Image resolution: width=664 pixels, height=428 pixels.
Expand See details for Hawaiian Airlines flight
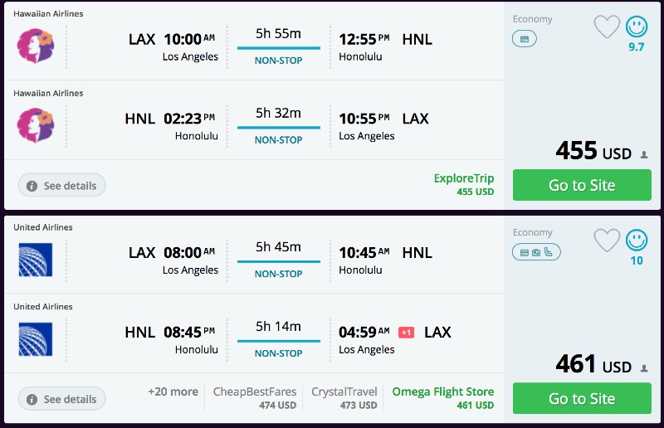pyautogui.click(x=62, y=186)
